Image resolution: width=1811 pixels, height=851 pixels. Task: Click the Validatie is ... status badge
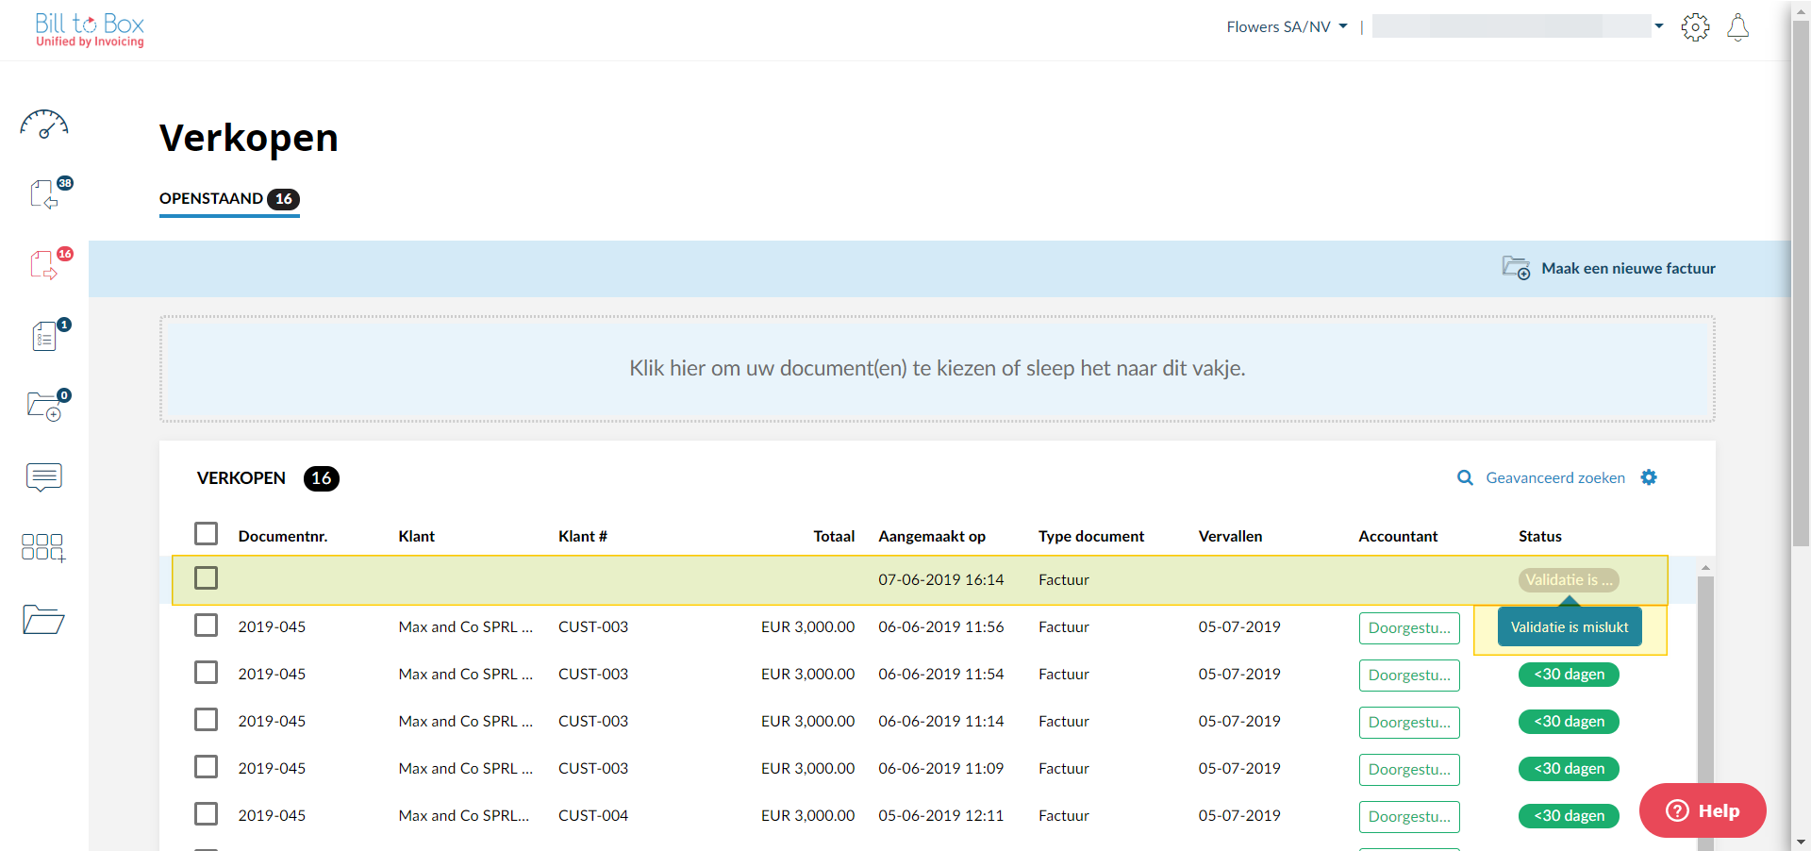[x=1569, y=580]
